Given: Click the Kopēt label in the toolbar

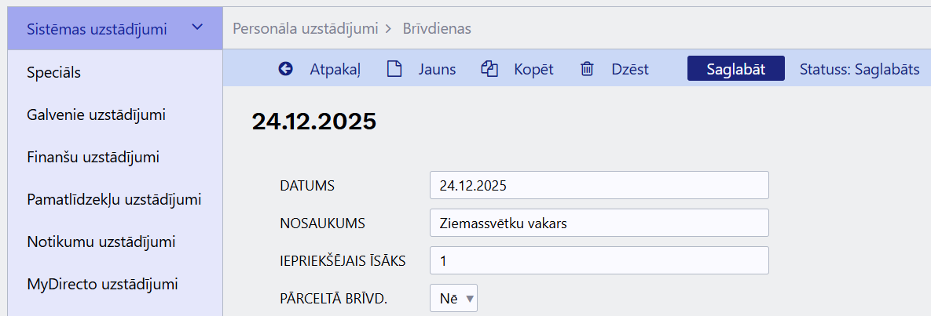Looking at the screenshot, I should pyautogui.click(x=533, y=70).
